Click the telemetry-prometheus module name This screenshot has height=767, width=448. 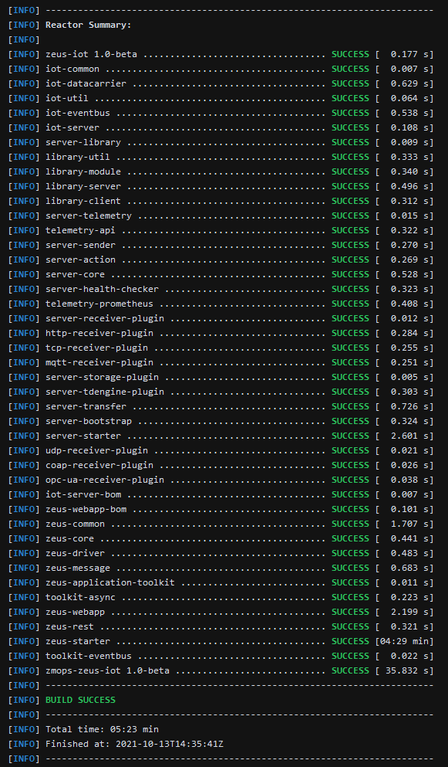[x=99, y=304]
